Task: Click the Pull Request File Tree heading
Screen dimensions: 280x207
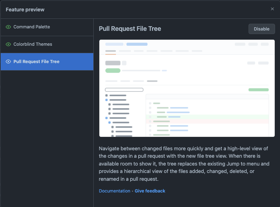Action: click(x=130, y=29)
